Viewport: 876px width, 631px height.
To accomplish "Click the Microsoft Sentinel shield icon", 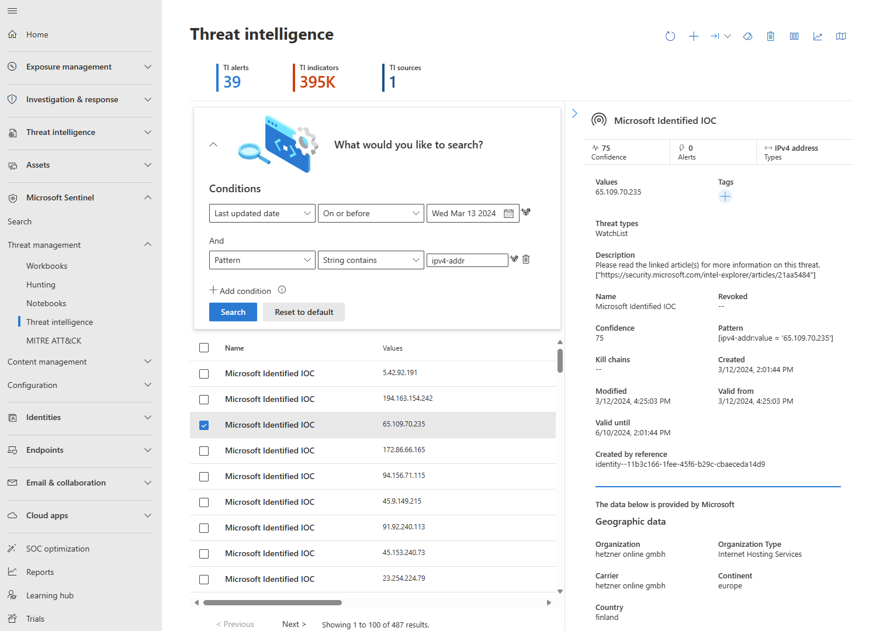I will coord(12,198).
